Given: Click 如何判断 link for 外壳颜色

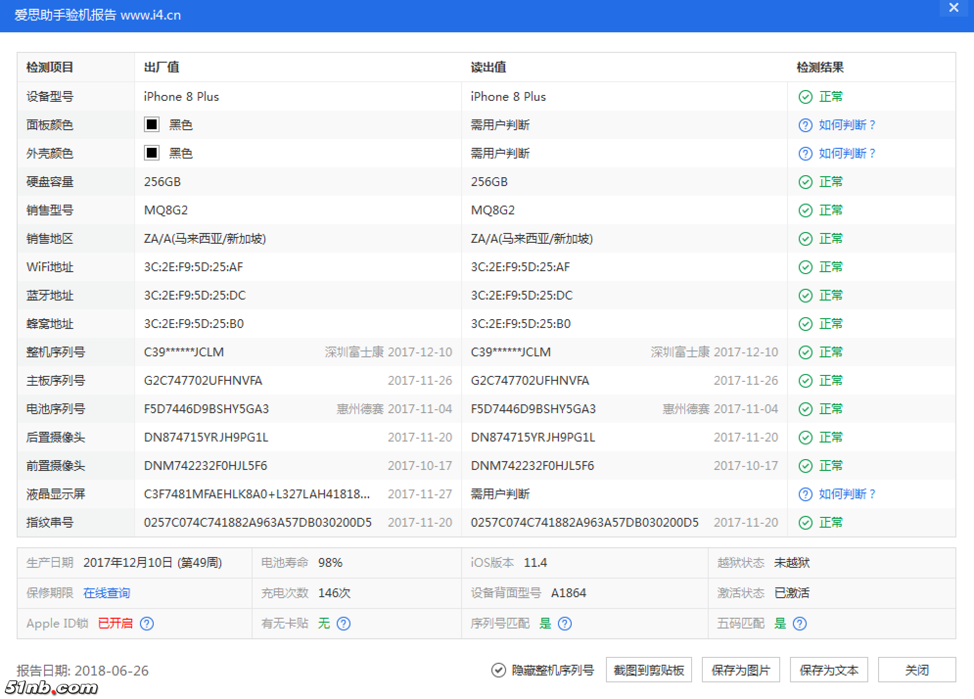Looking at the screenshot, I should (847, 154).
